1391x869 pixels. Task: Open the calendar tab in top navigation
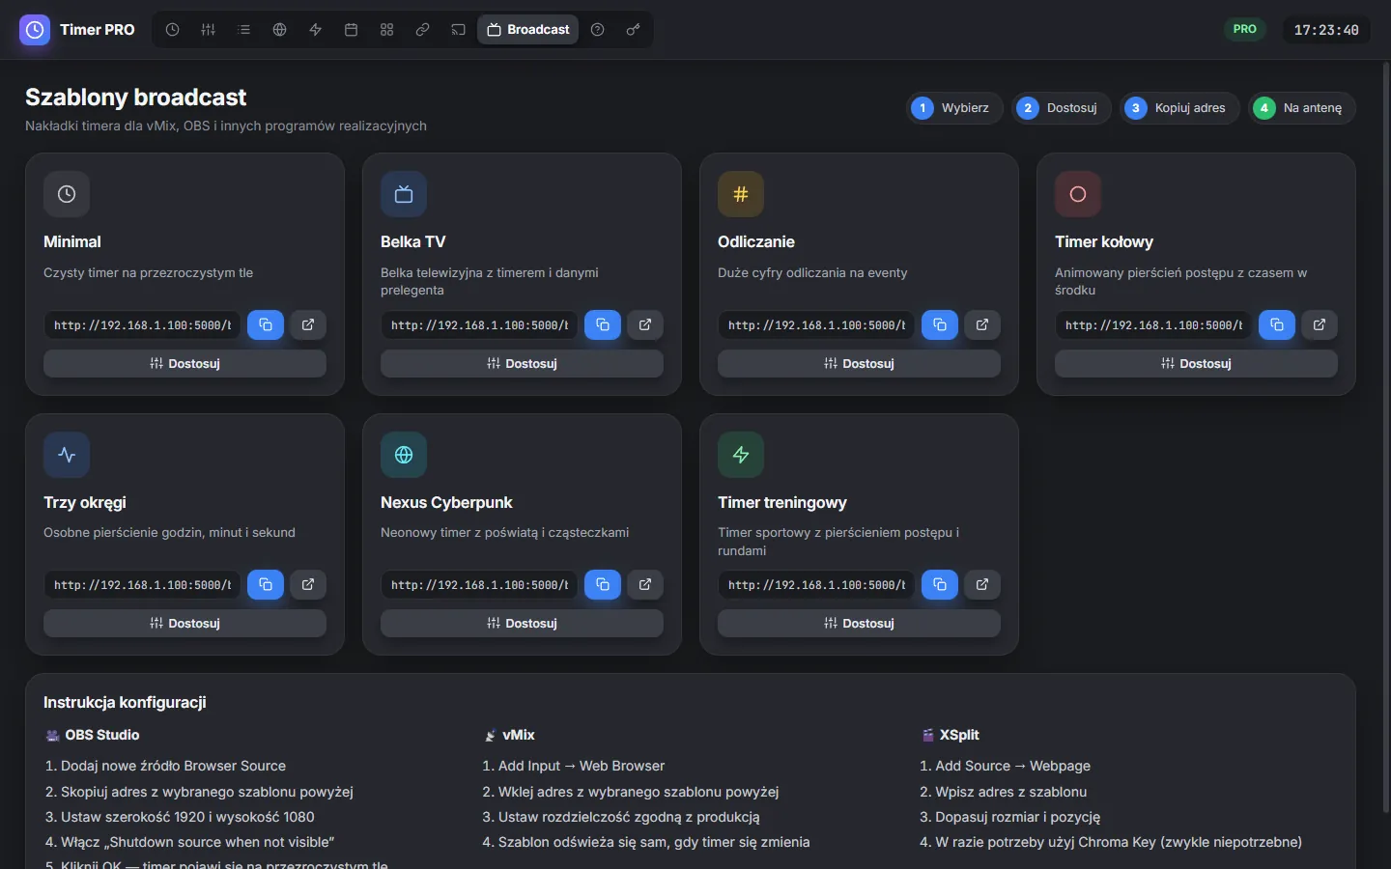click(x=351, y=30)
